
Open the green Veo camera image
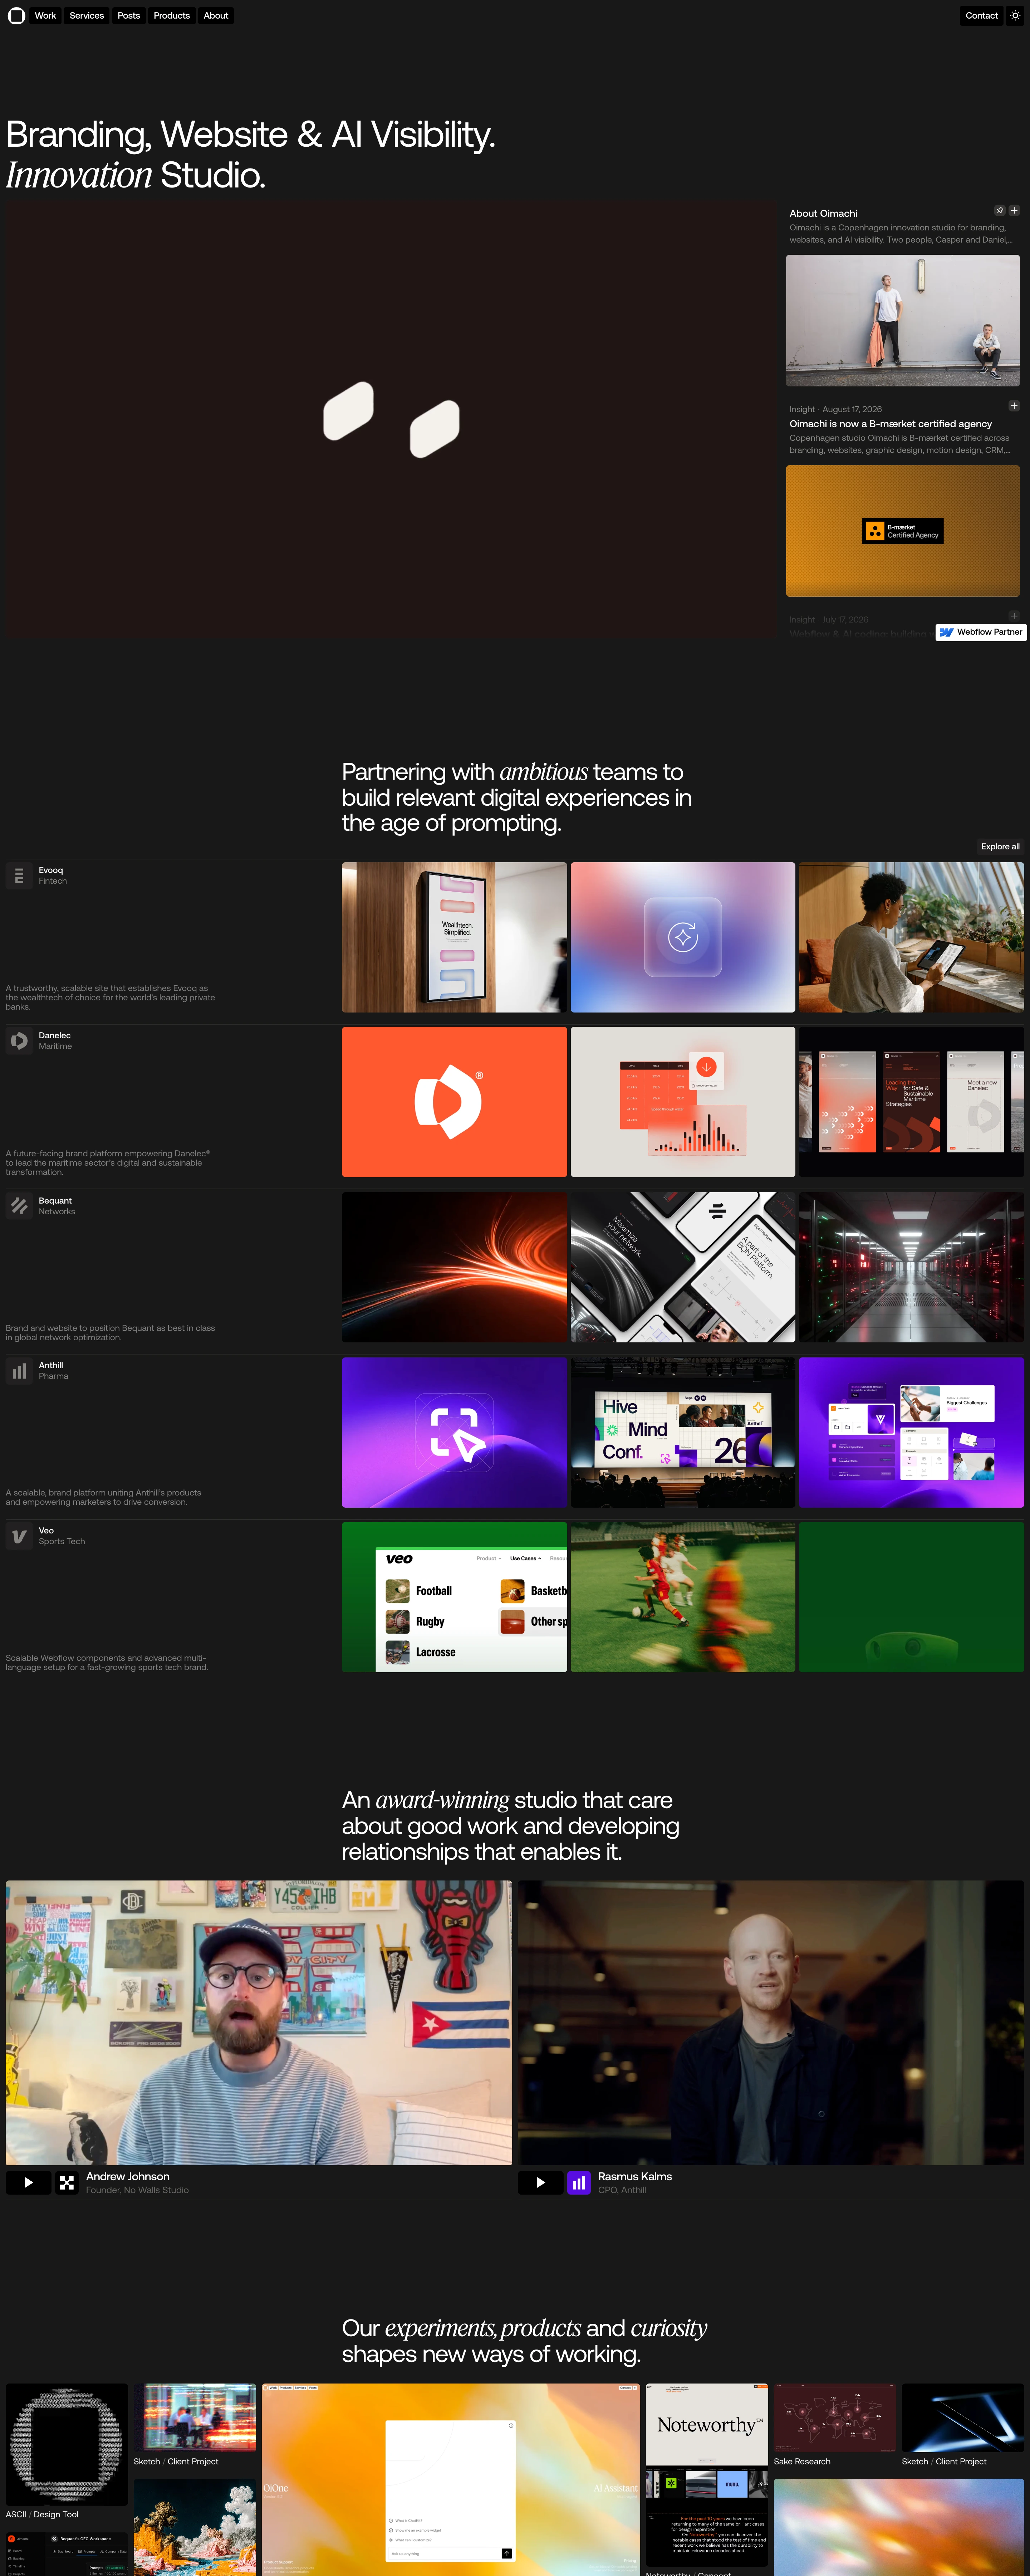(x=911, y=1597)
